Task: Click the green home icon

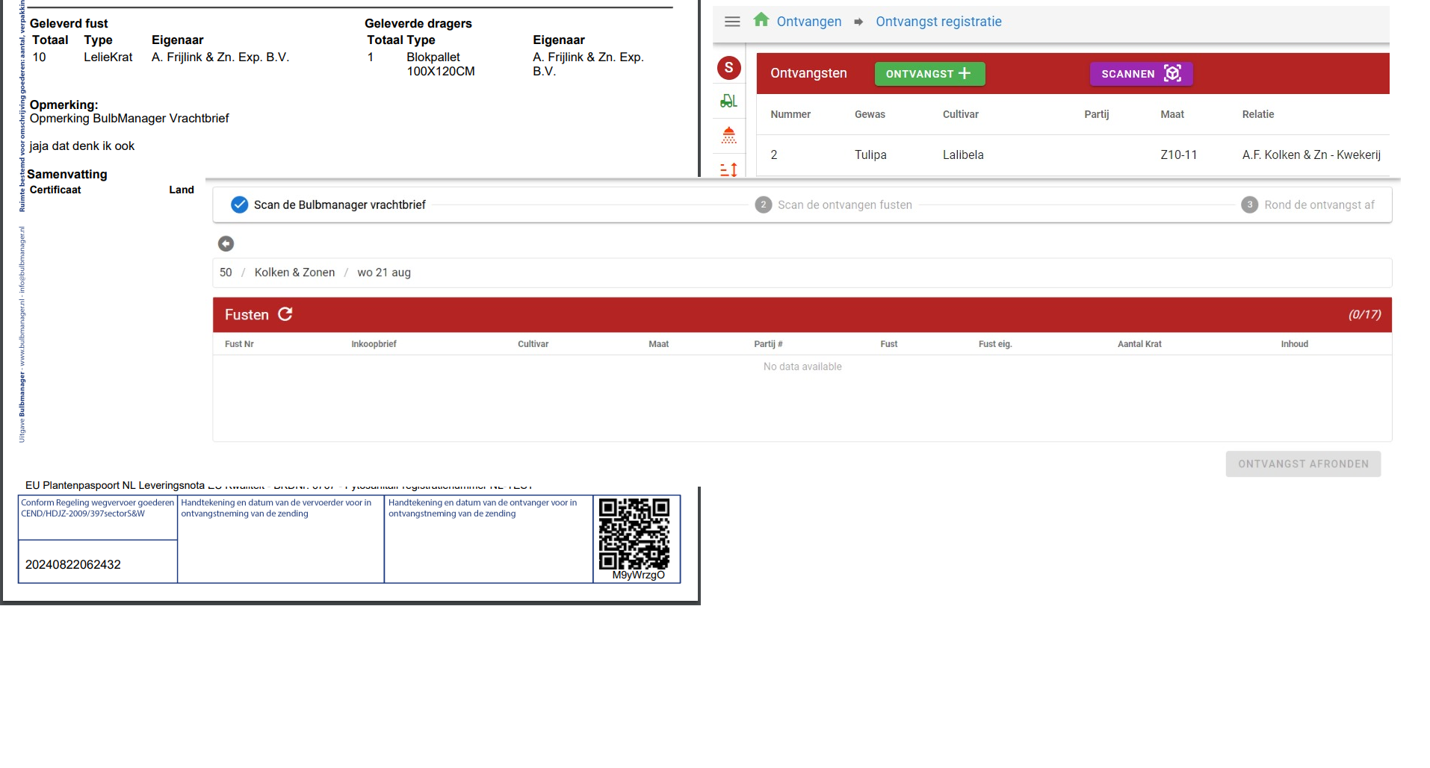Action: 761,20
